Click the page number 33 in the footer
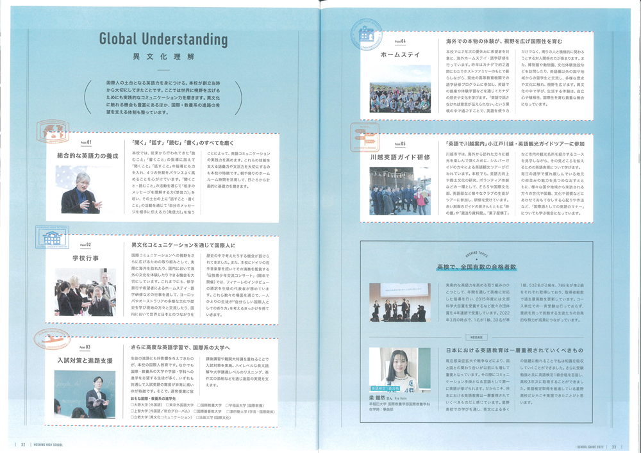 [614, 446]
